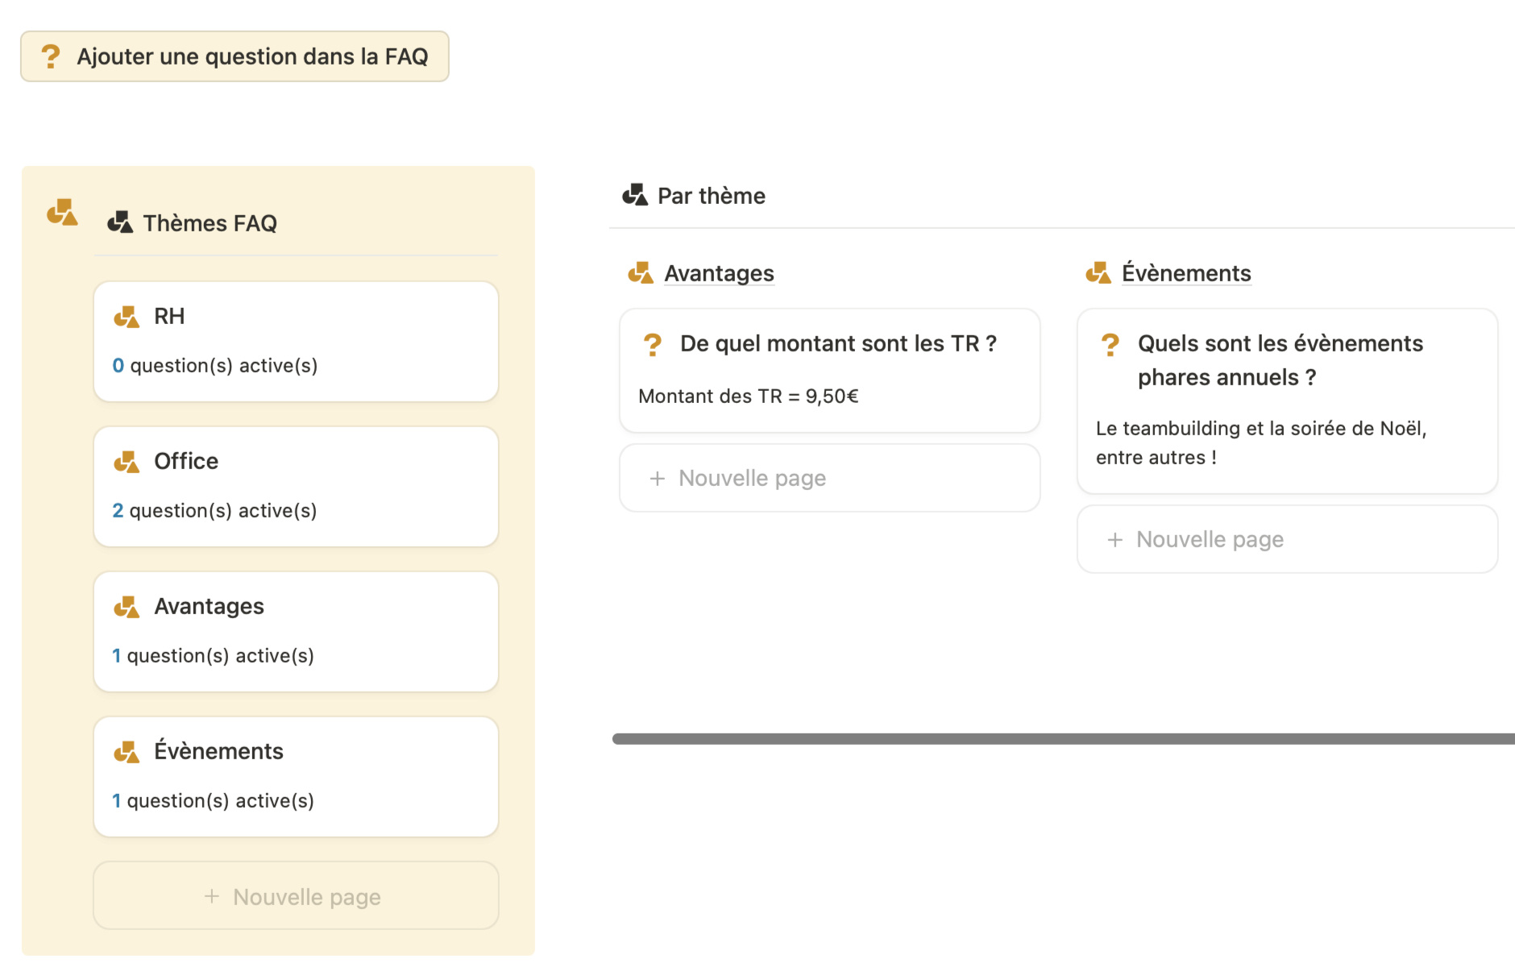Open the Office card with 2 questions
1515x976 pixels.
(x=296, y=487)
